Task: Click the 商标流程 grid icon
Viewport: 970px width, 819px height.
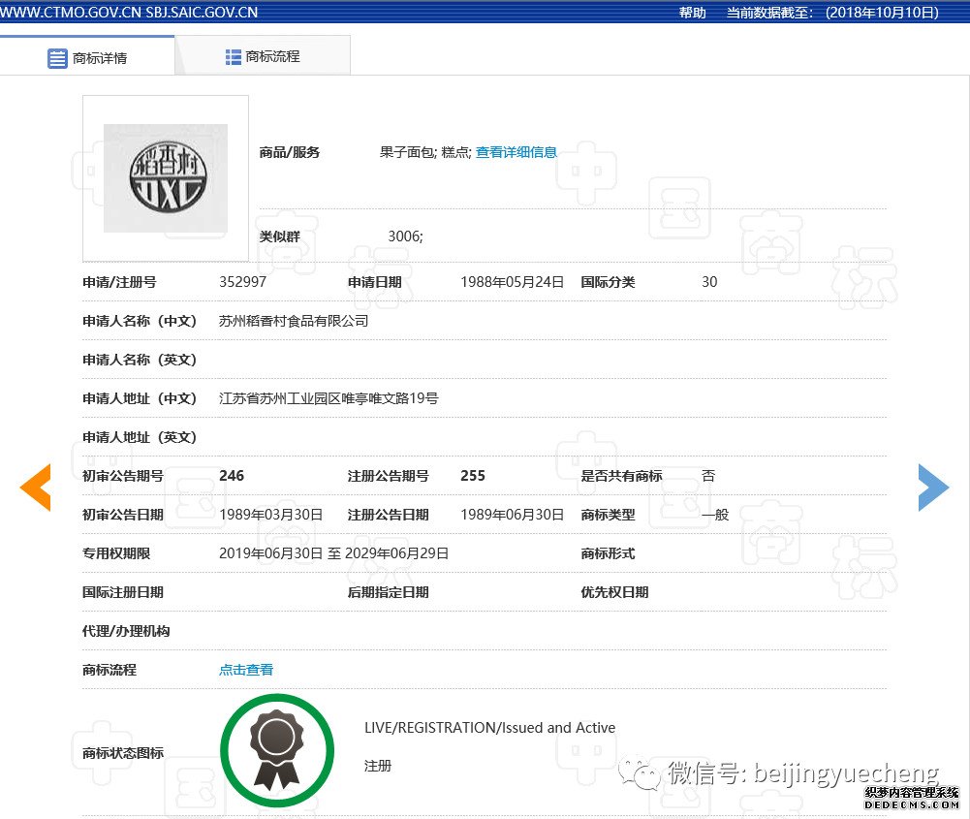Action: [234, 57]
